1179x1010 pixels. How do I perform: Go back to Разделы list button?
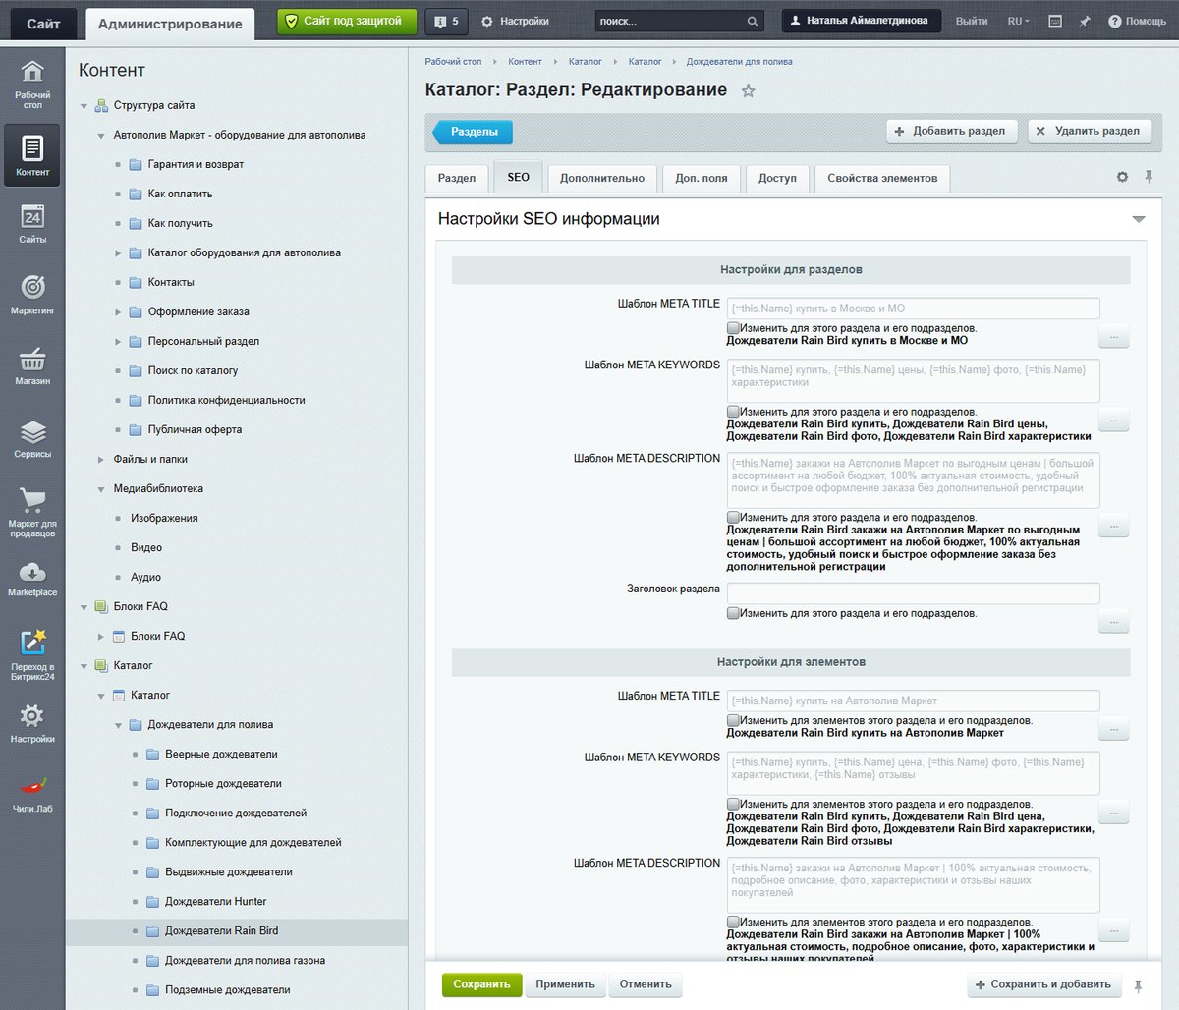pyautogui.click(x=473, y=131)
